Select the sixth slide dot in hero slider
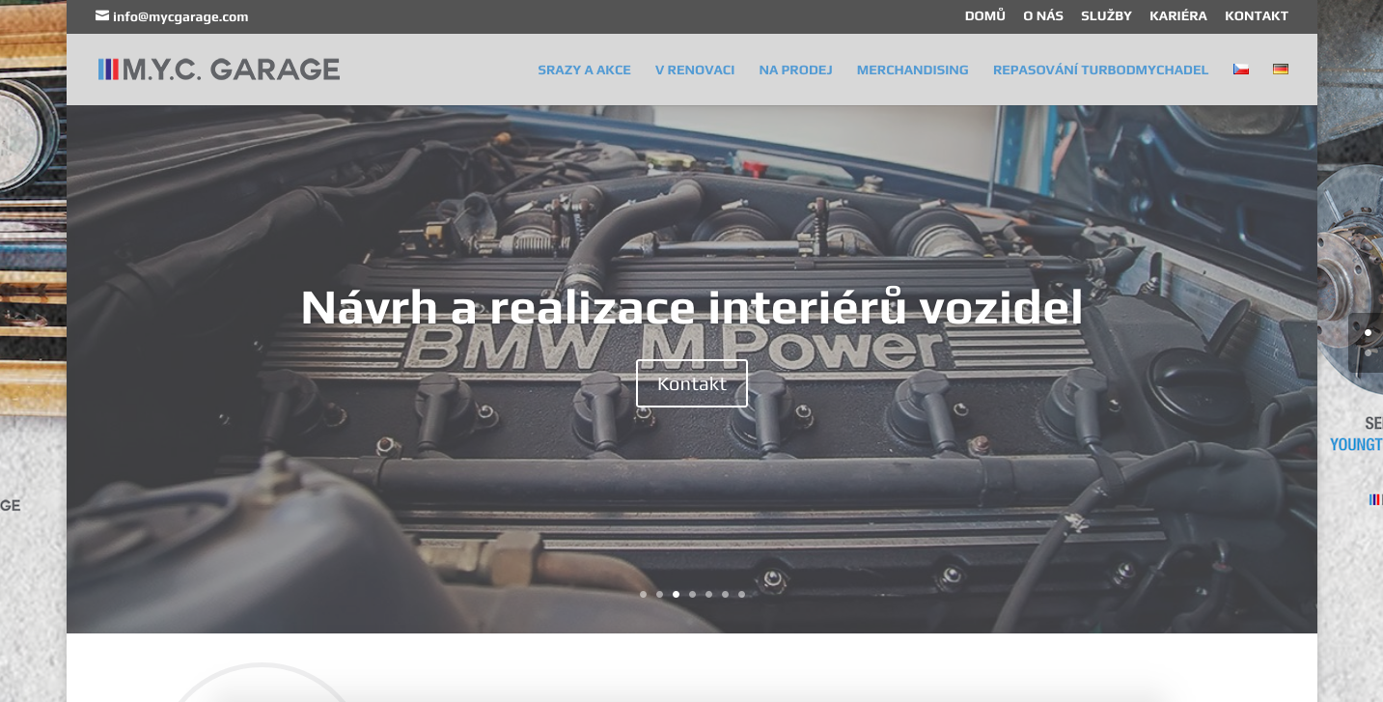 725,594
